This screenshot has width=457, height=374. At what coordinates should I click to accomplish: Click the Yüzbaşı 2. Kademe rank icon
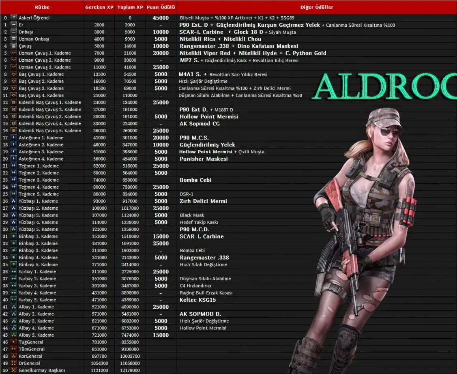click(14, 208)
